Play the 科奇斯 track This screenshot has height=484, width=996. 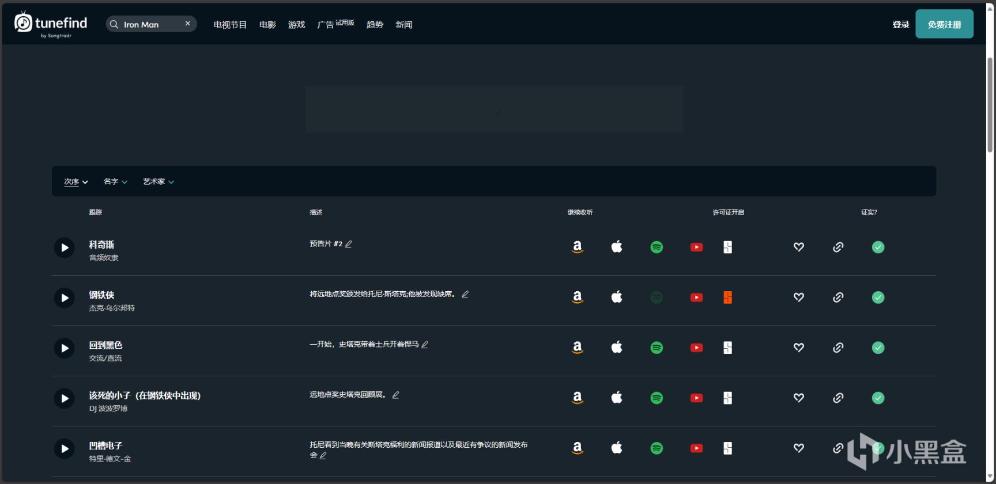point(65,248)
